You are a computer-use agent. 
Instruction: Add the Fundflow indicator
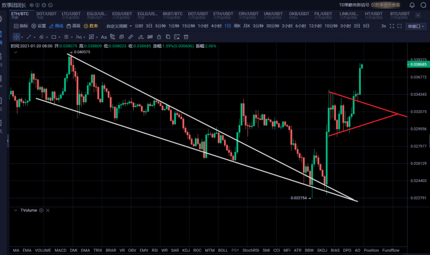(391, 250)
